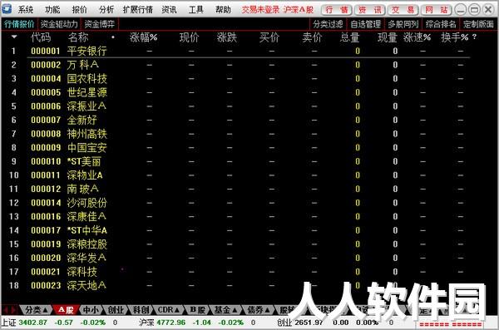Switch to the 资金驱动力 tab
The image size is (499, 330).
pos(59,24)
